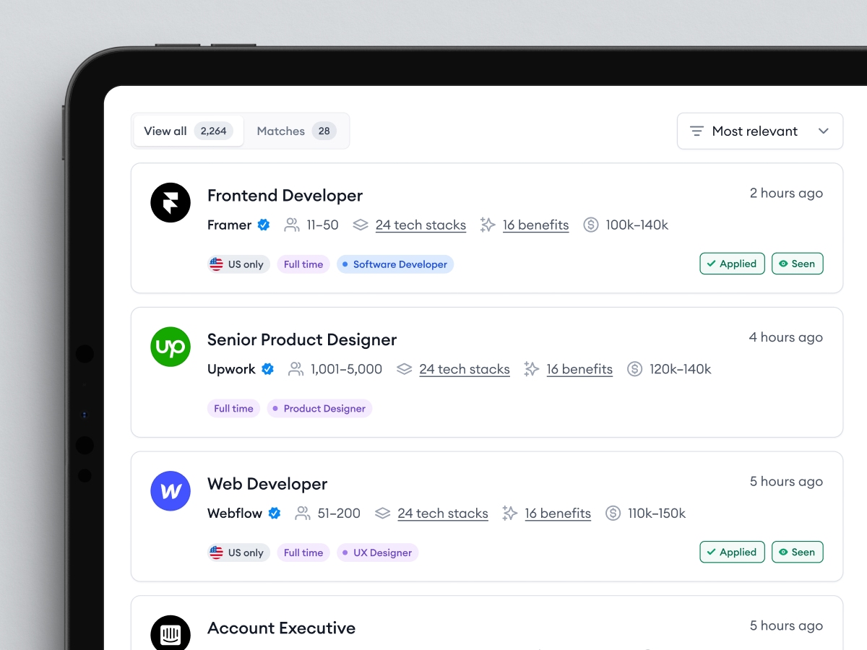The image size is (867, 650).
Task: Click the dollar icon next to 120k–140k
Action: coord(635,369)
